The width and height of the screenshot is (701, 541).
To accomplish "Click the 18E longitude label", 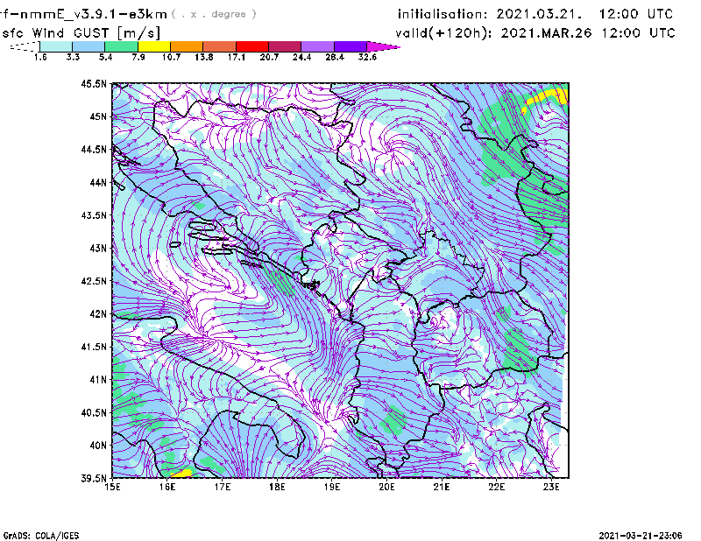I will 277,487.
